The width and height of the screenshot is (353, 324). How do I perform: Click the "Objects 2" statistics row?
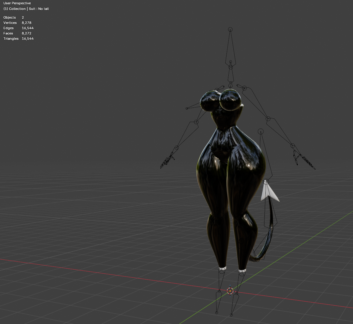tap(13, 17)
